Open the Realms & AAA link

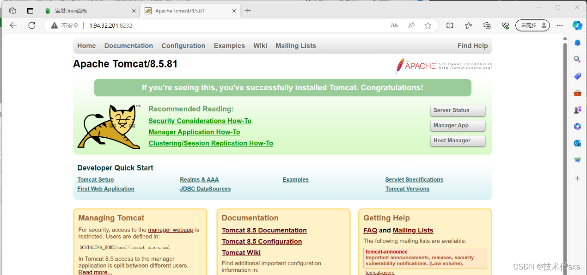[x=199, y=180]
